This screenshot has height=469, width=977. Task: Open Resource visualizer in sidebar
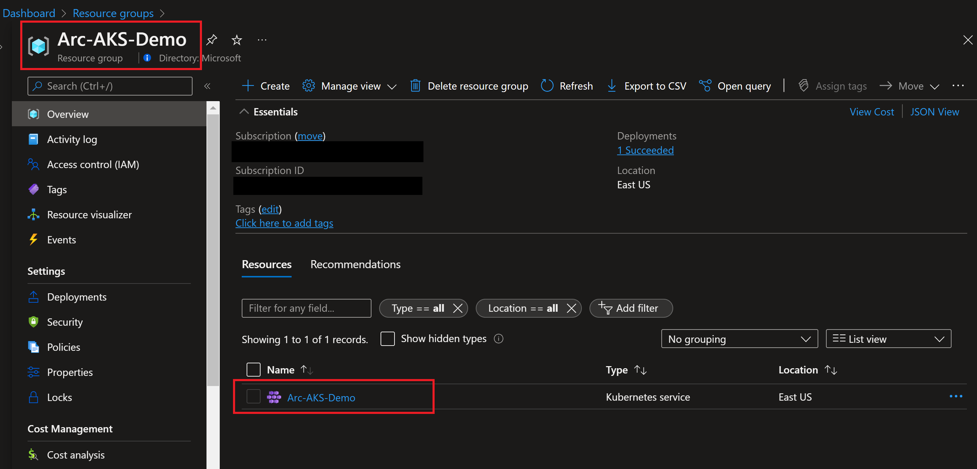tap(109, 214)
